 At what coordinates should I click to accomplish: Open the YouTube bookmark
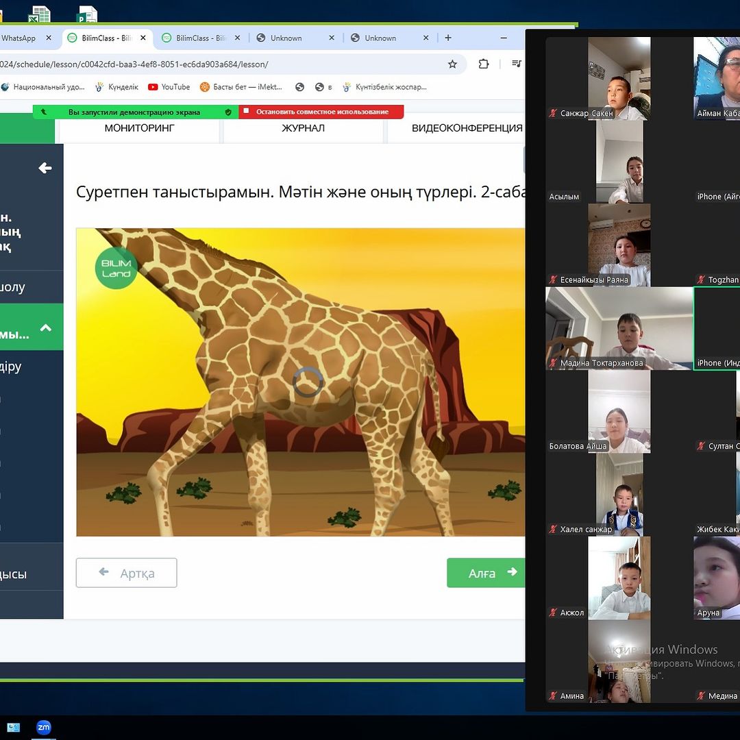(x=169, y=87)
